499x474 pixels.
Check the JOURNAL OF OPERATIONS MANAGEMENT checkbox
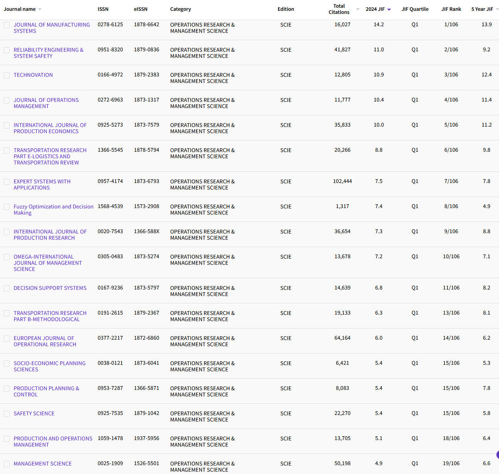[x=6, y=100]
